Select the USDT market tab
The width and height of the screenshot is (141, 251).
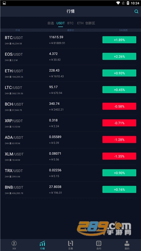point(60,23)
